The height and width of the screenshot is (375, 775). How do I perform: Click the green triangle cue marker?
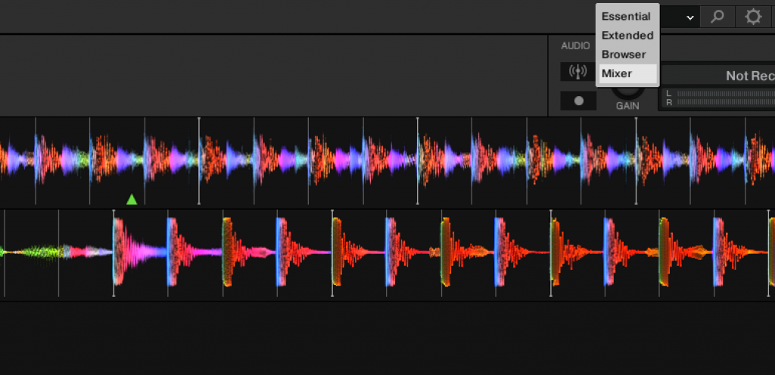(x=132, y=199)
